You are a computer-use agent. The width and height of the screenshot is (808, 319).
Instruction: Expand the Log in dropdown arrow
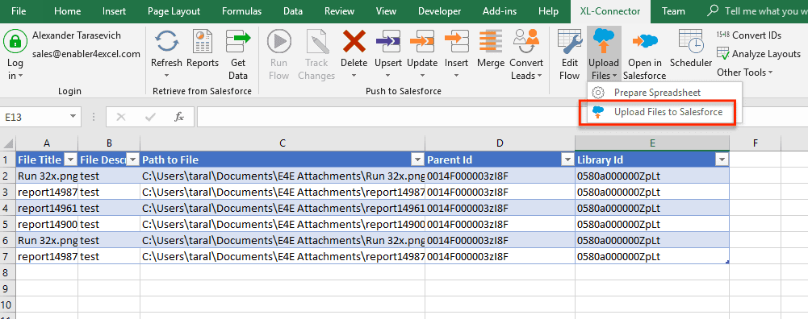pos(21,77)
